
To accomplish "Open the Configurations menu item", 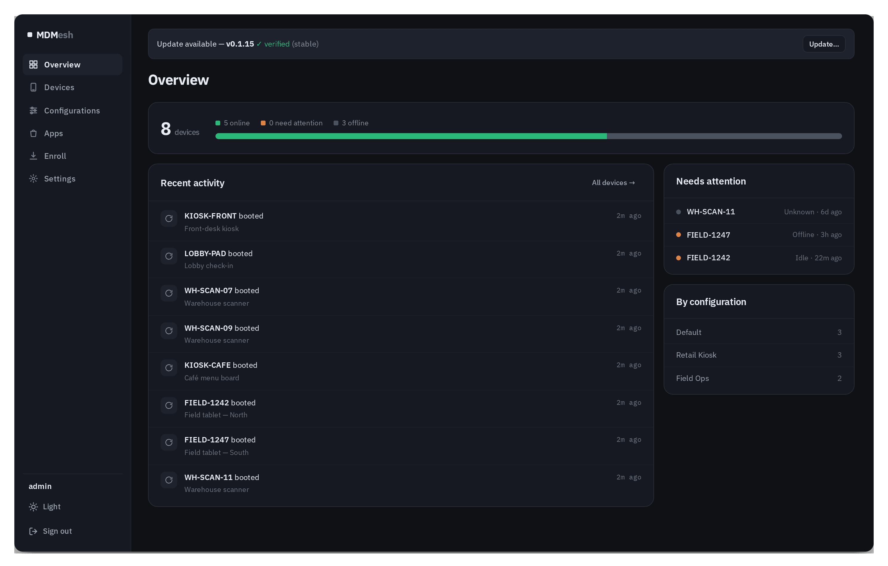I will pyautogui.click(x=72, y=110).
